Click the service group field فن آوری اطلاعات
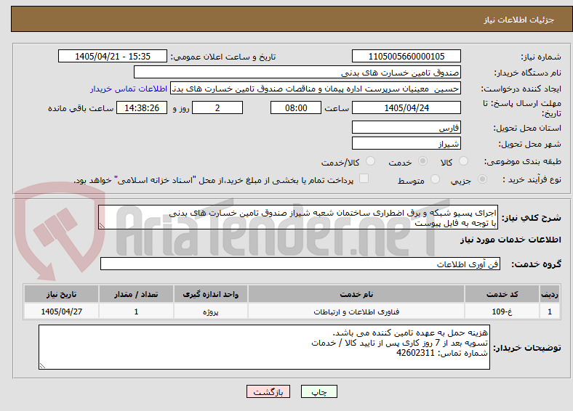 (x=300, y=264)
